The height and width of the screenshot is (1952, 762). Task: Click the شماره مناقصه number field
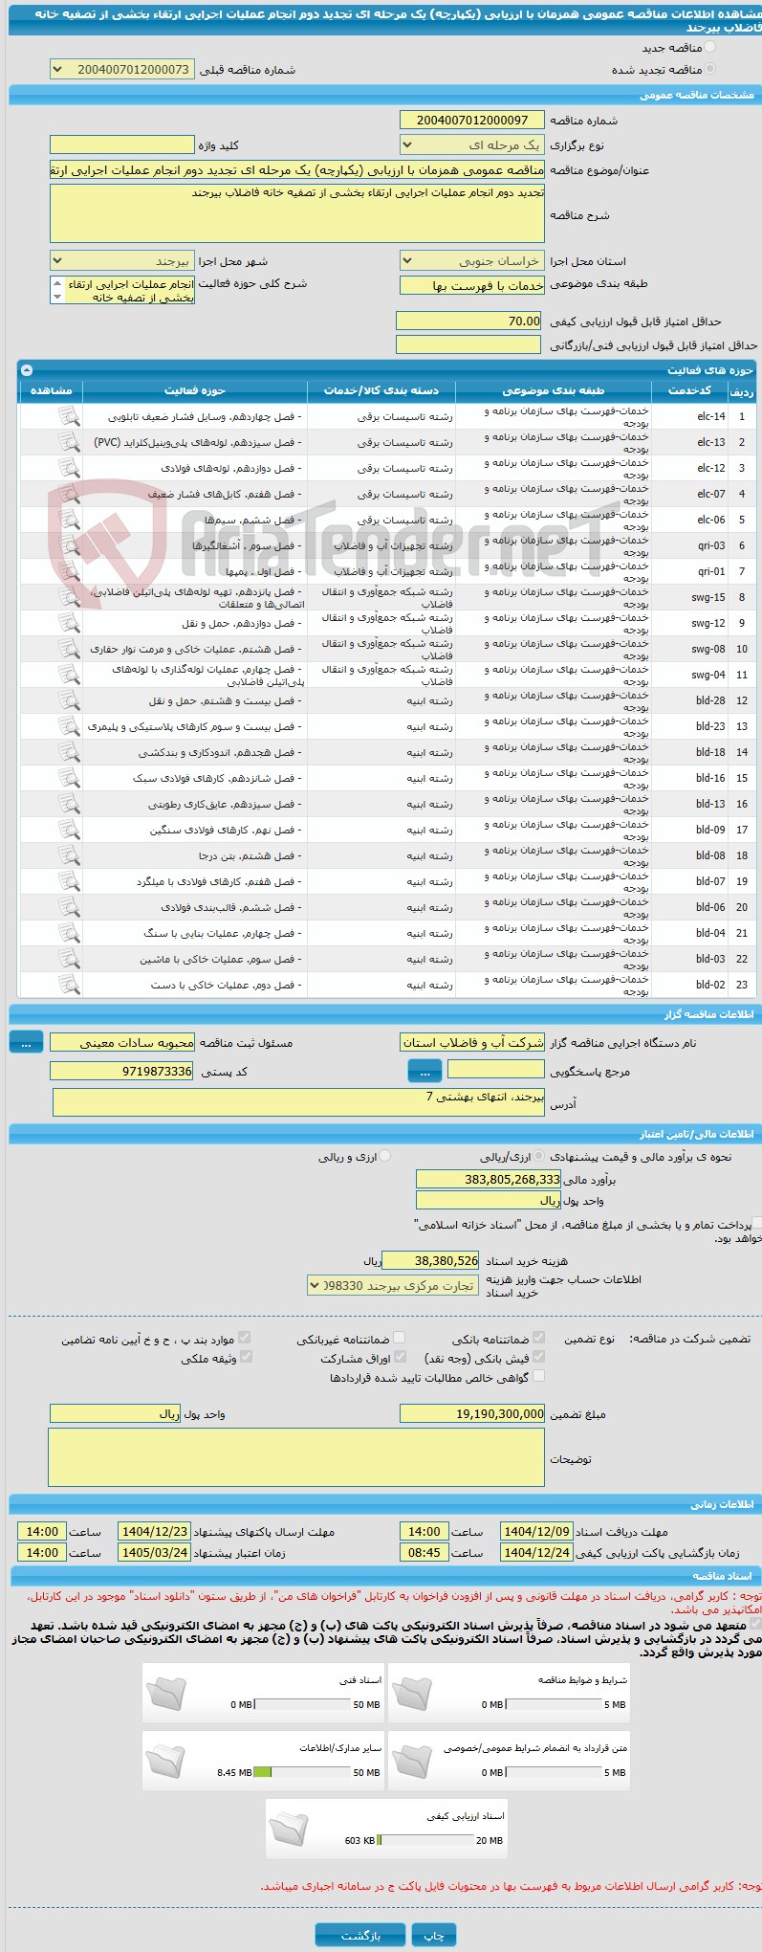[x=472, y=121]
